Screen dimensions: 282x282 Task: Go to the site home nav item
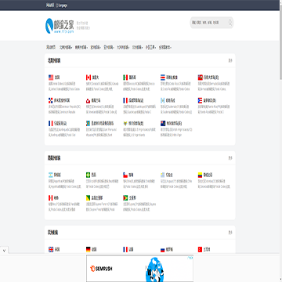click(x=51, y=47)
